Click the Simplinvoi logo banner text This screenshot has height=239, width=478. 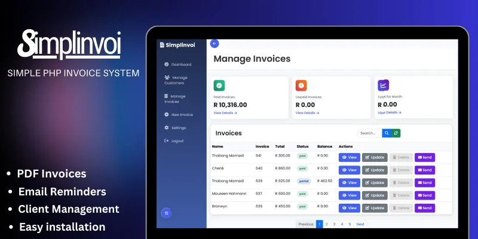[x=69, y=44]
